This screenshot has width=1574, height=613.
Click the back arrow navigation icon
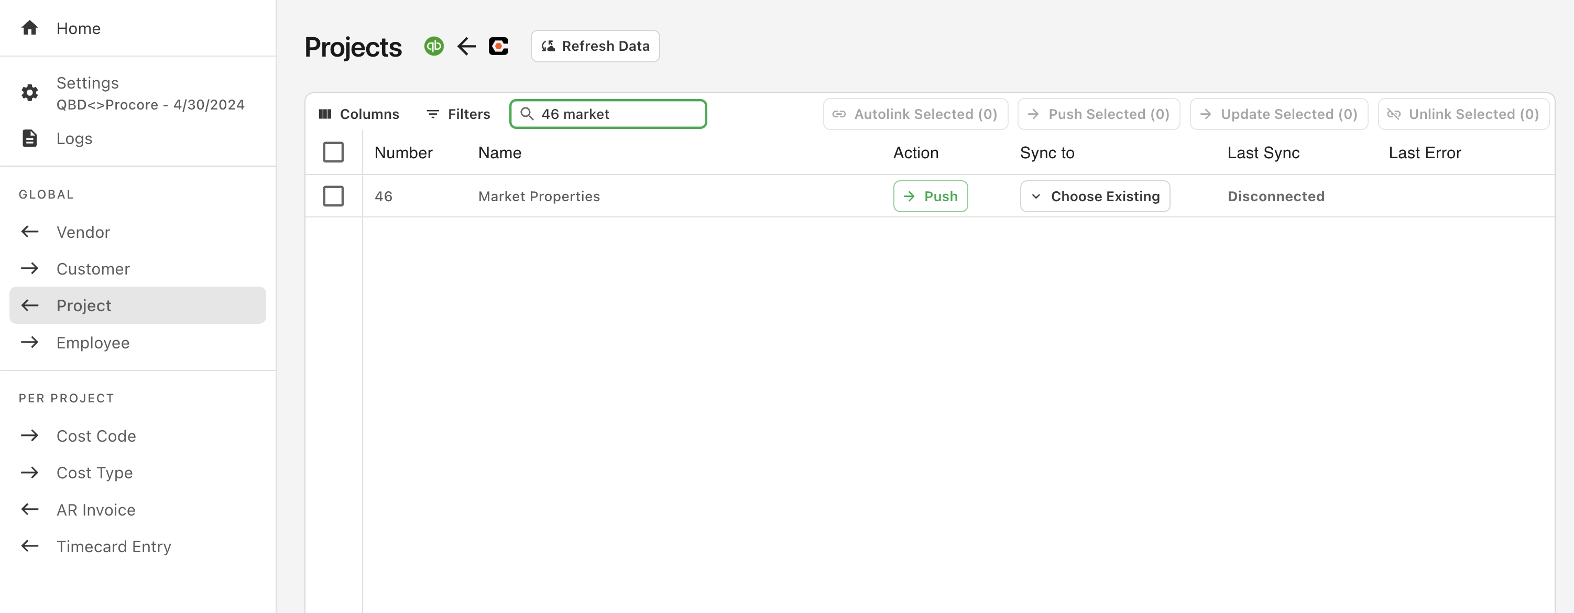(x=465, y=45)
